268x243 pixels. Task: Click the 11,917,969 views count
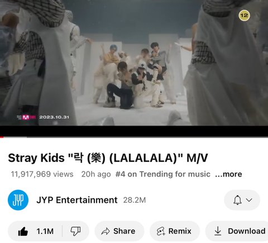pos(42,174)
